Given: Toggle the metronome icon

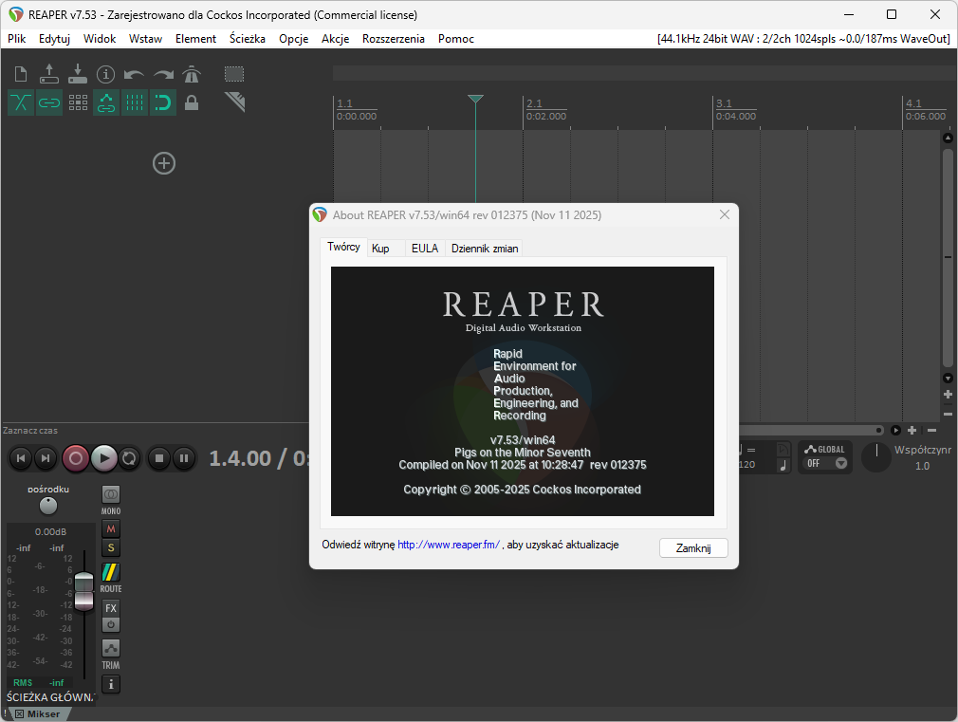Looking at the screenshot, I should click(192, 75).
